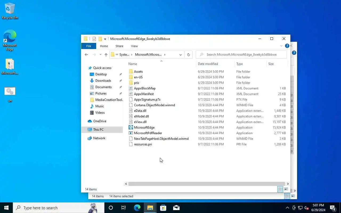Select This PC in the navigation pane
341x213 pixels.
pos(98,130)
